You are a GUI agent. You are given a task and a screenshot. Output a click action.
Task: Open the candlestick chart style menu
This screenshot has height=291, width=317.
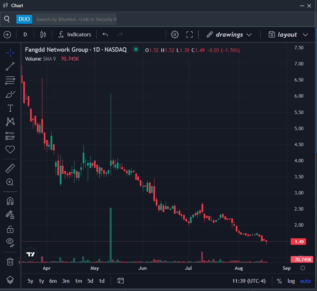coord(43,35)
